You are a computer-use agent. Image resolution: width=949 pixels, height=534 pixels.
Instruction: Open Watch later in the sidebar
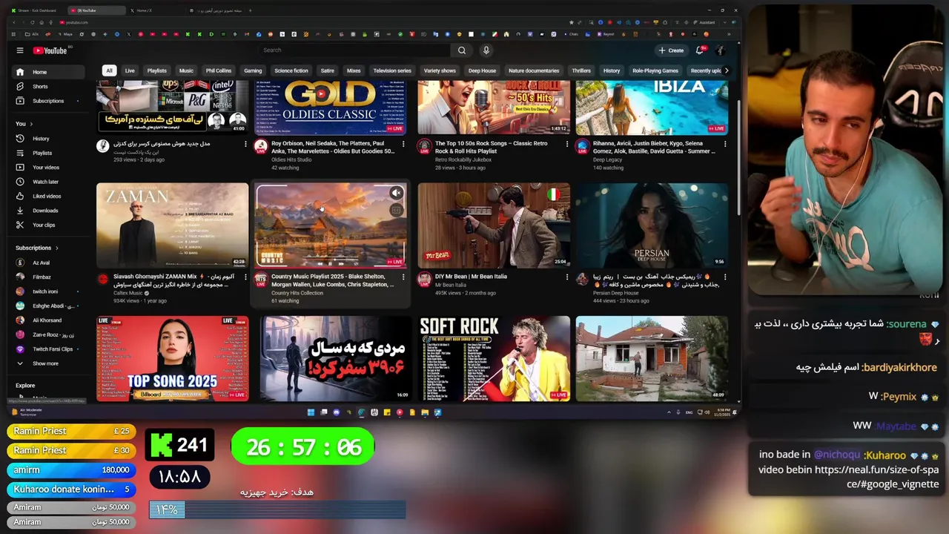point(50,182)
